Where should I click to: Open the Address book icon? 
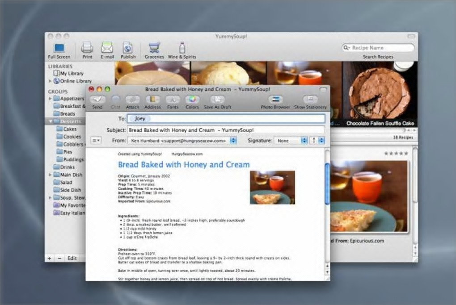pos(152,99)
